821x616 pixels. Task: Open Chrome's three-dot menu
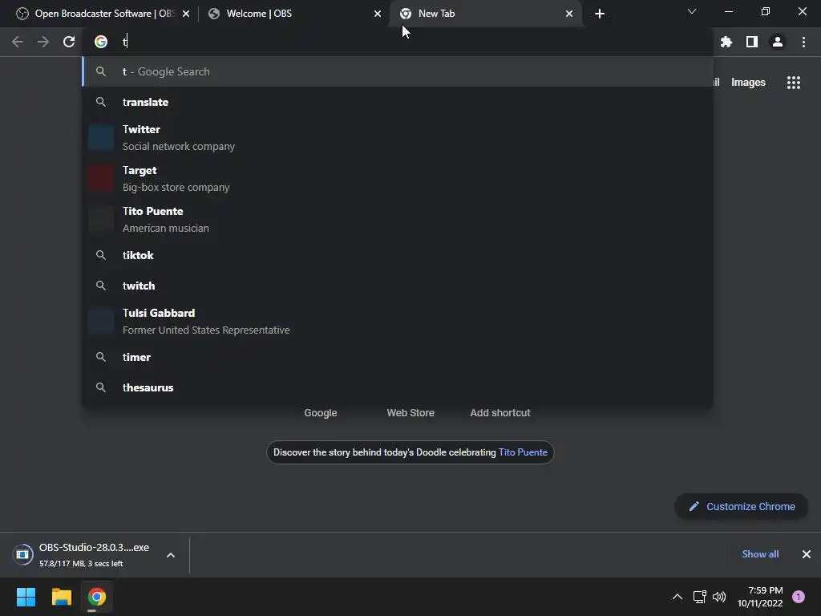[x=803, y=42]
